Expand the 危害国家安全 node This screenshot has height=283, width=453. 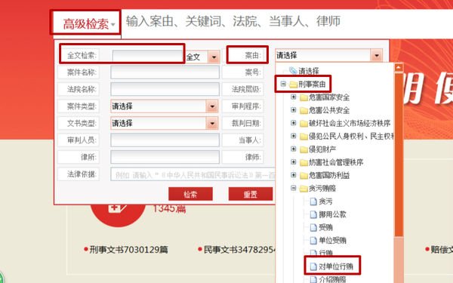pos(293,97)
